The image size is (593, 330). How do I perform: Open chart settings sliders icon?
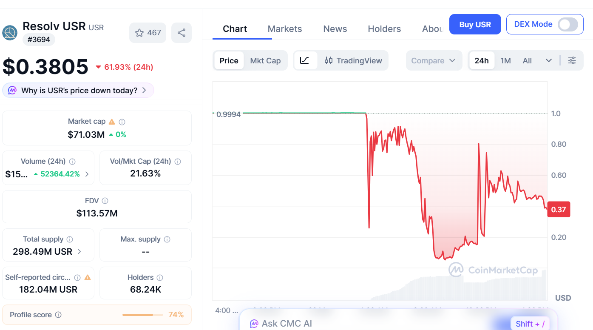click(x=572, y=60)
